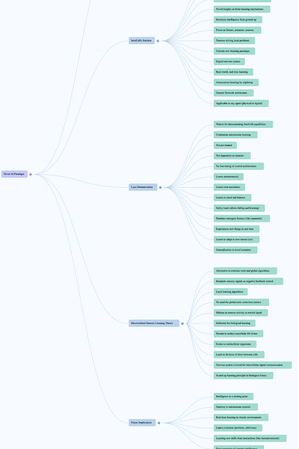
Task: Click 'Applicable to any agent (physical or digital)'
Action: (241, 103)
